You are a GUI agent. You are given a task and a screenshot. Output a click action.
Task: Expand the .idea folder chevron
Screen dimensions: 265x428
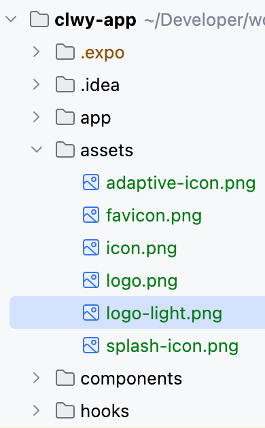coord(36,84)
